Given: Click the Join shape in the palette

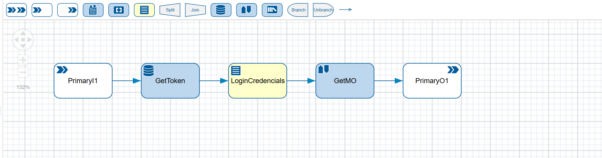Looking at the screenshot, I should pyautogui.click(x=195, y=10).
